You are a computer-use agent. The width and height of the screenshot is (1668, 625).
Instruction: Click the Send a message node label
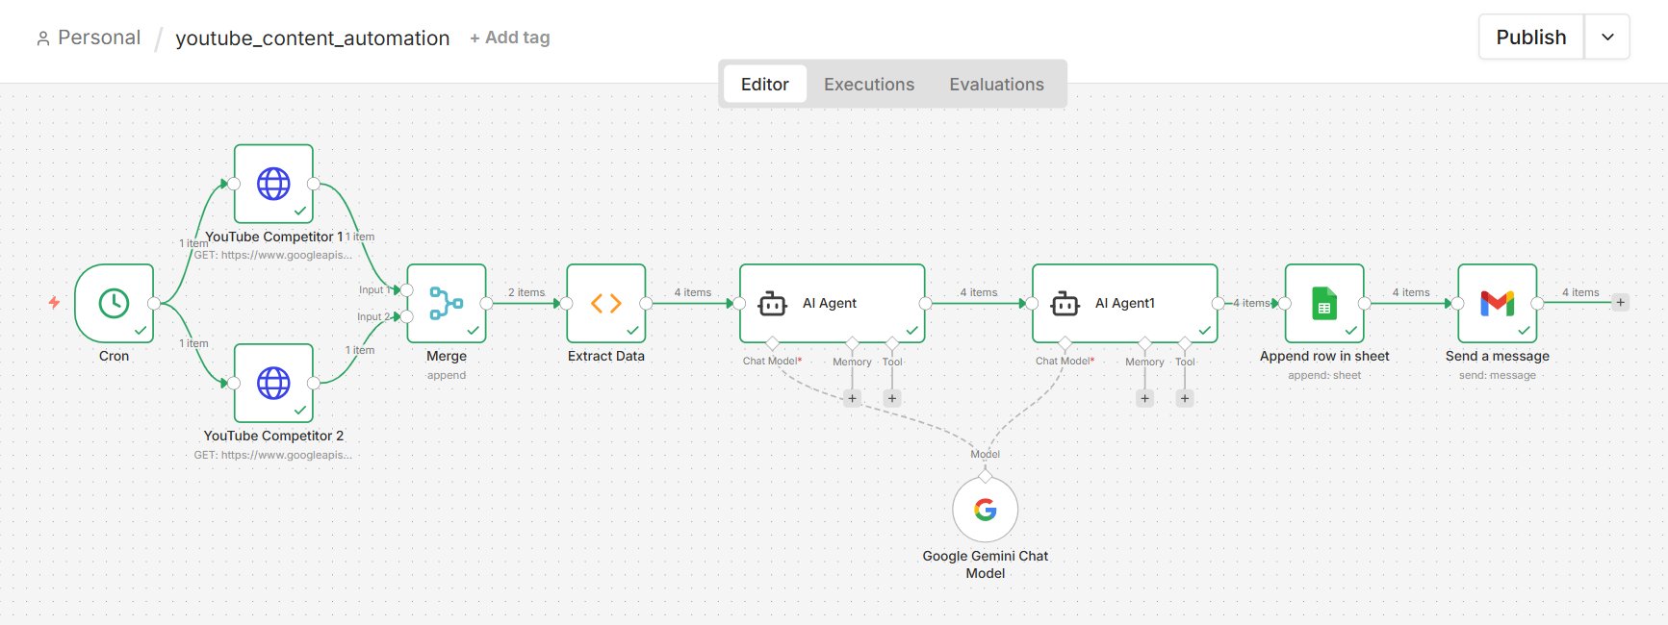click(x=1498, y=356)
